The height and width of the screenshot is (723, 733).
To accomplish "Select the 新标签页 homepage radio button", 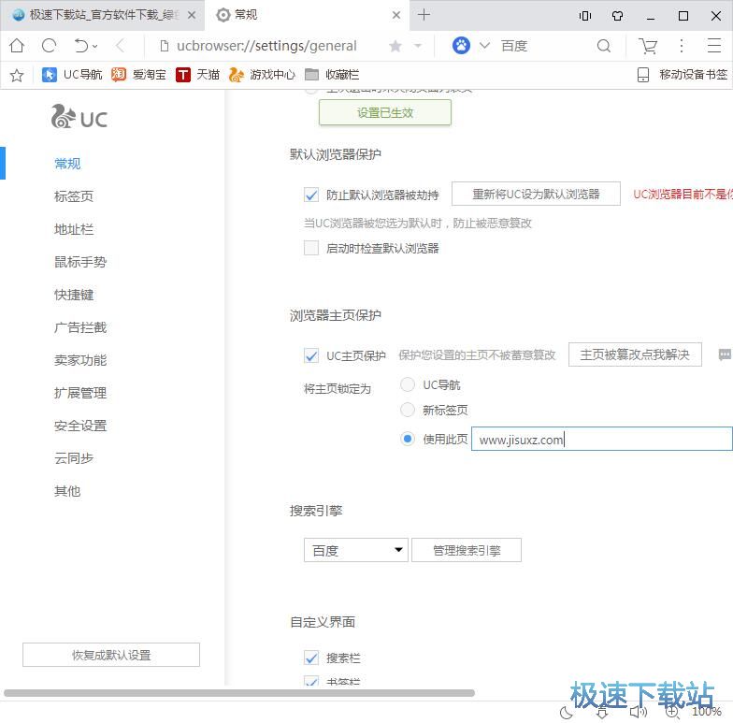I will [408, 410].
